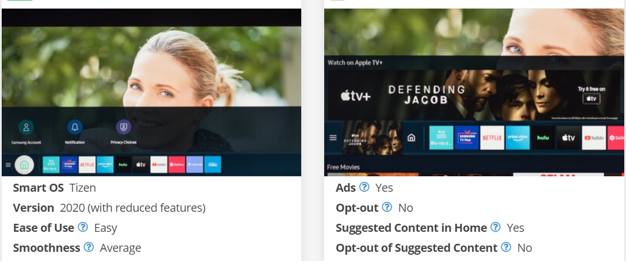Click the Notification bell icon
The width and height of the screenshot is (626, 273).
(75, 128)
